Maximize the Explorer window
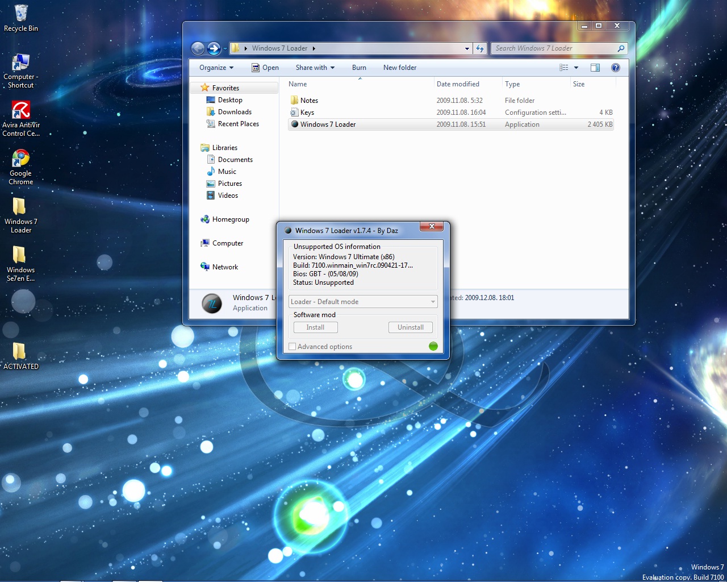Screen dimensions: 727x582 point(599,26)
